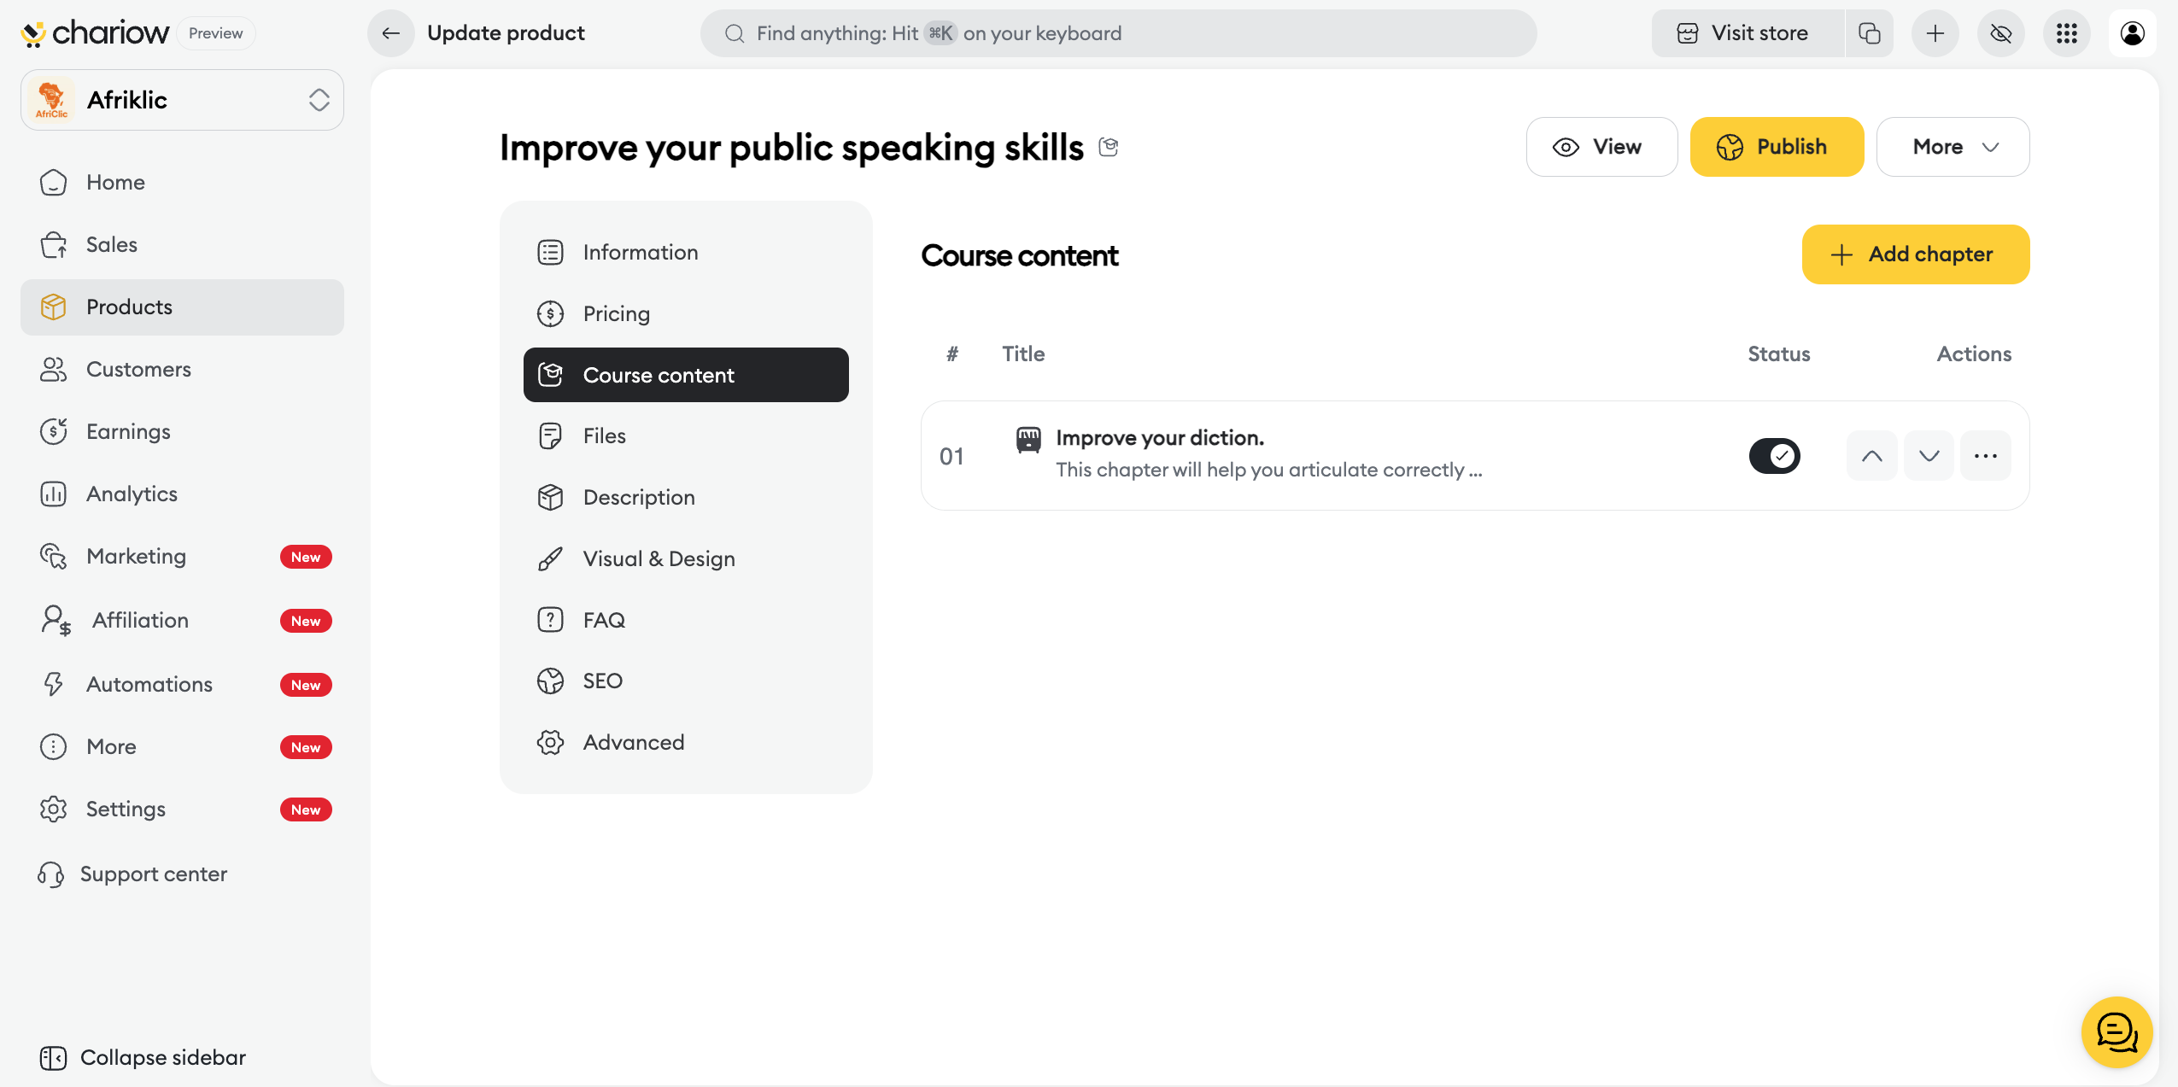Expand the More dropdown button
This screenshot has height=1087, width=2178.
1953,147
